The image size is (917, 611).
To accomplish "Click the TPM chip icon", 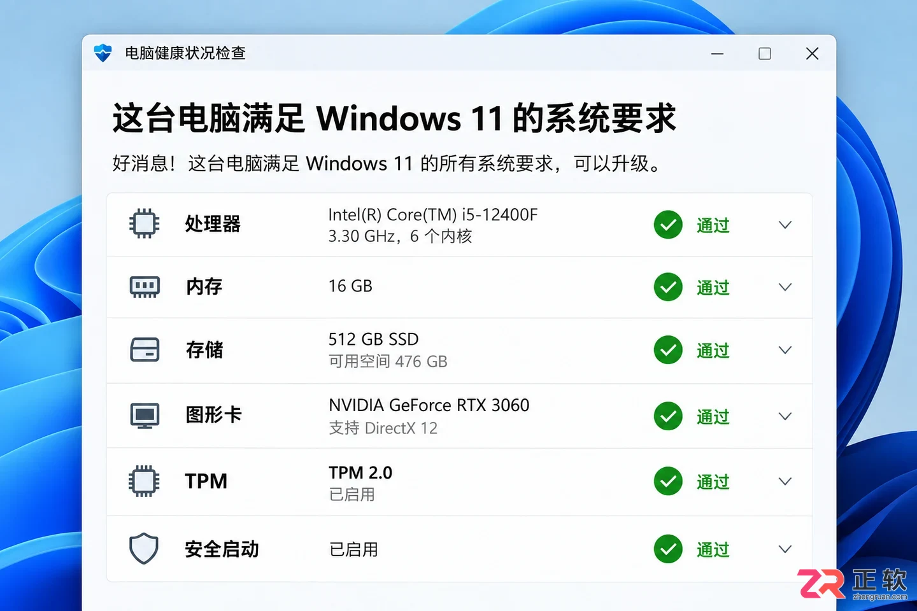I will [144, 481].
